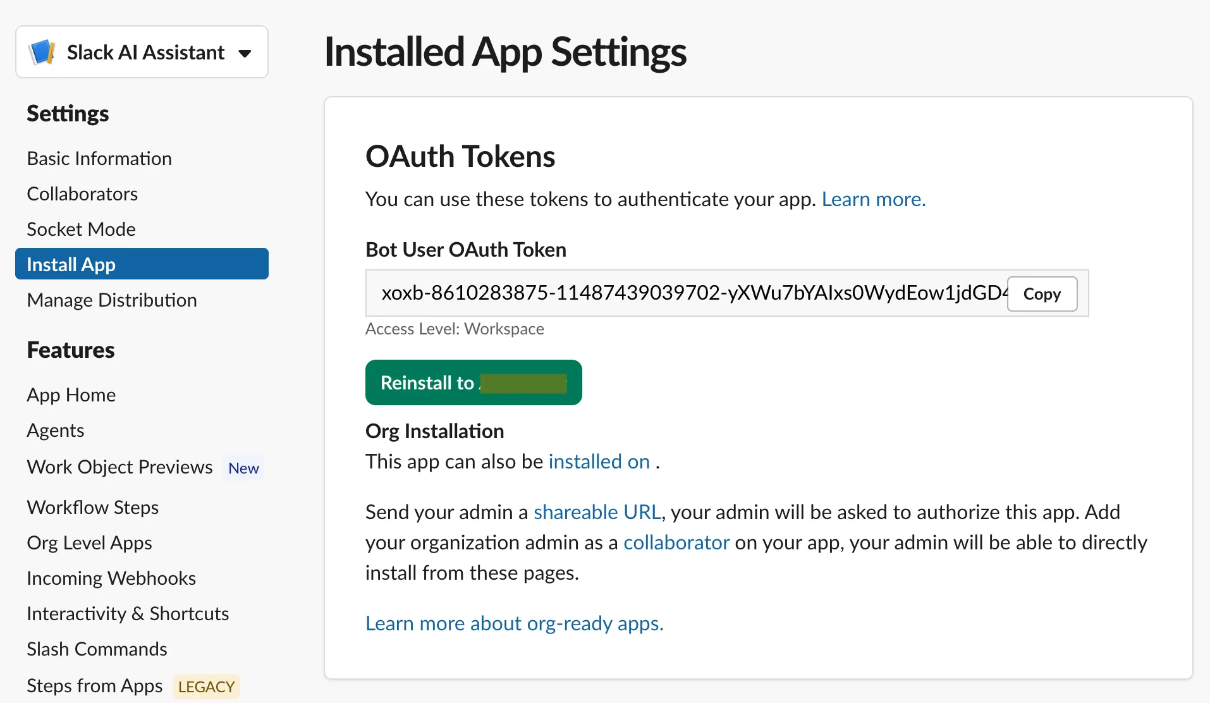Select Install App in sidebar

142,264
